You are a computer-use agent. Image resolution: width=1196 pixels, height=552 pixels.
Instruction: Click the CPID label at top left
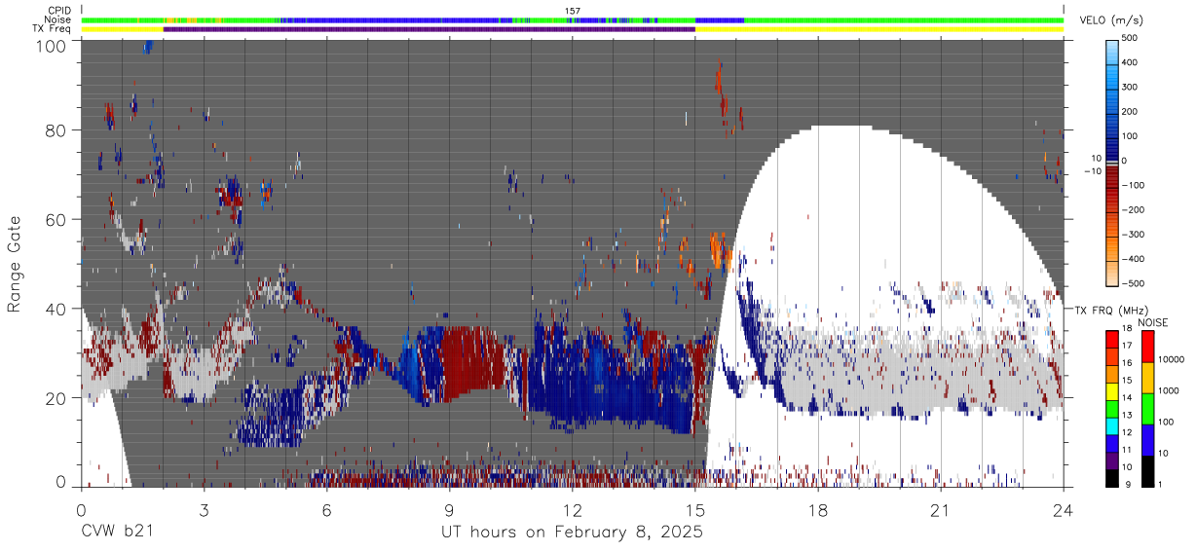60,11
